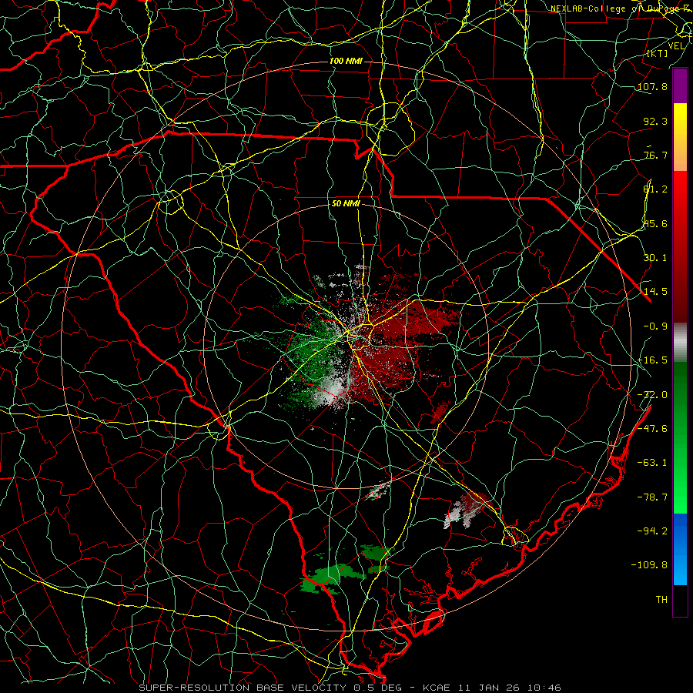Click the 50 NMI range ring label

pos(346,204)
